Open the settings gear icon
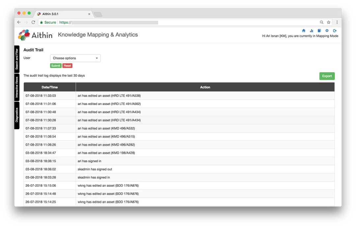This screenshot has width=356, height=227. [327, 31]
